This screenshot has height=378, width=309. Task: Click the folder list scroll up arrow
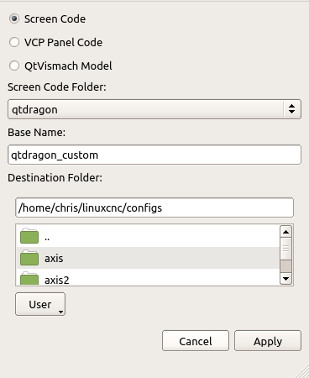[x=285, y=232]
